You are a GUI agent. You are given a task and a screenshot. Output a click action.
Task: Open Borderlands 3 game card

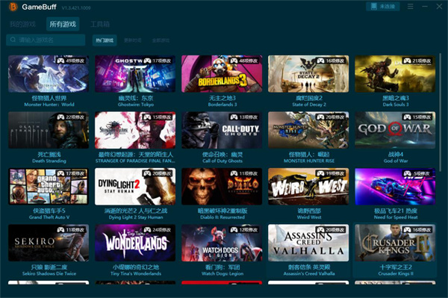[222, 74]
